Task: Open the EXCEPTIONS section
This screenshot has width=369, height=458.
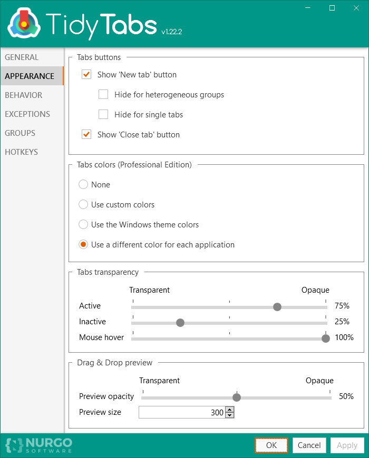Action: tap(32, 114)
